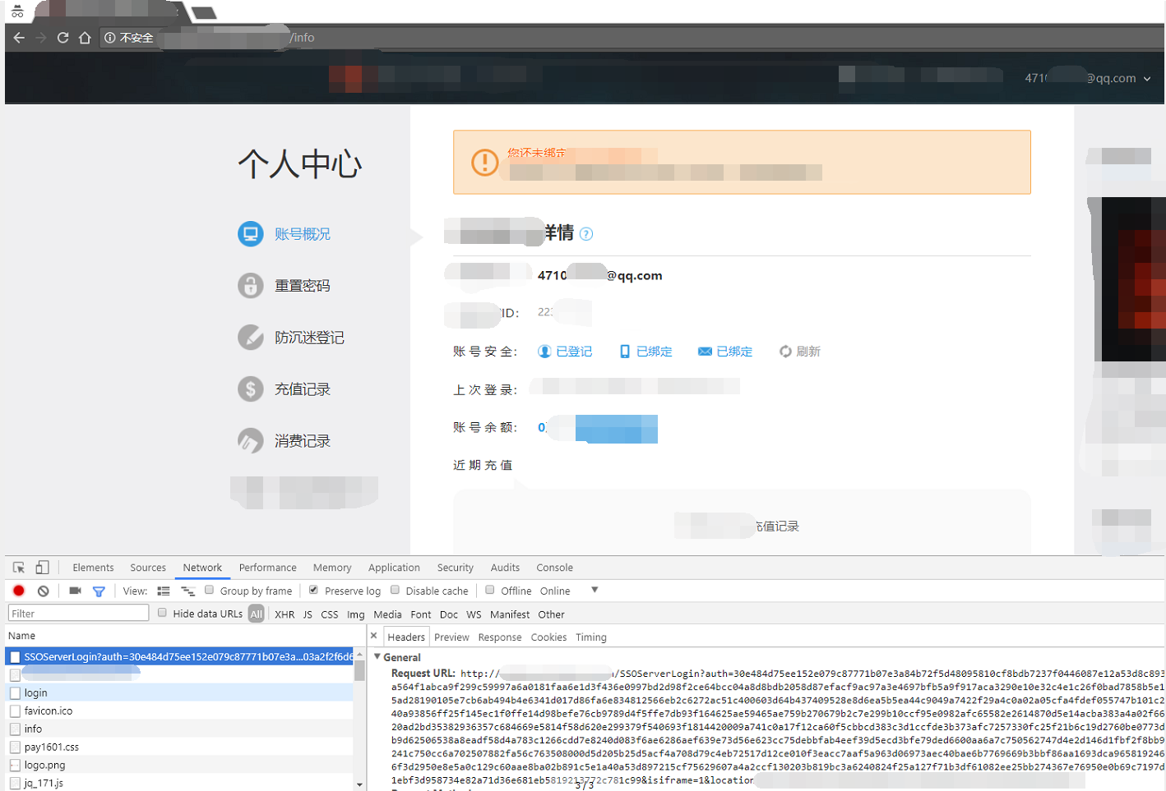Click the 已绑定 phone status link
This screenshot has height=791, width=1166.
[x=645, y=352]
